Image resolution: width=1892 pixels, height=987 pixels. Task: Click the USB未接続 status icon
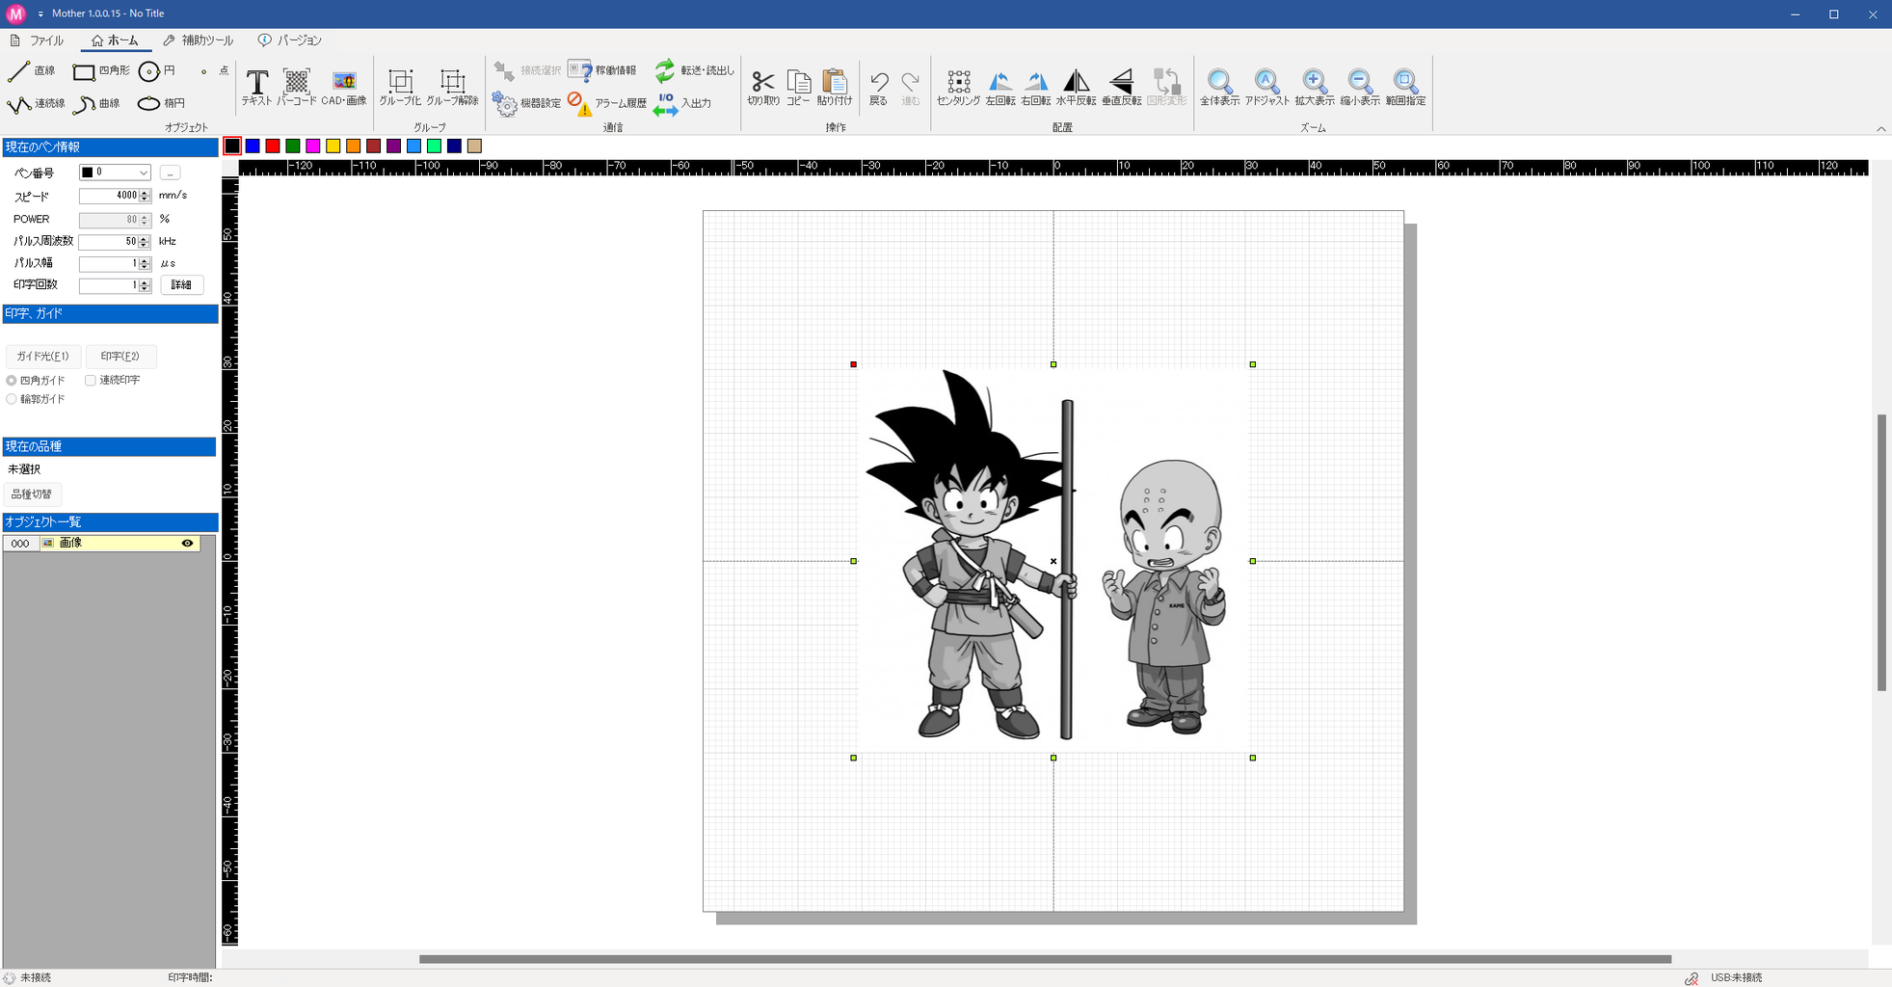1692,978
